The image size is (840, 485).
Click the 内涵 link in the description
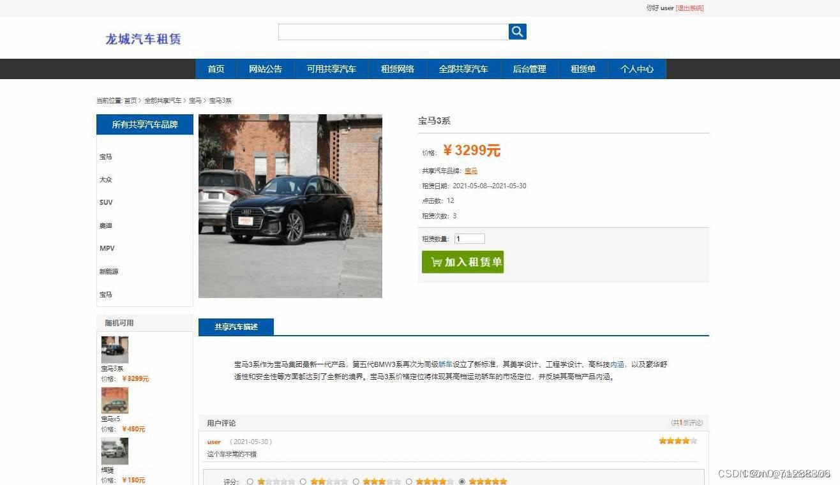(617, 364)
